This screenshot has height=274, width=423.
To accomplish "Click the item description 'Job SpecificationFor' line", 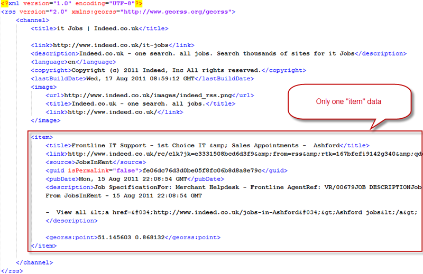I will click(x=234, y=187).
